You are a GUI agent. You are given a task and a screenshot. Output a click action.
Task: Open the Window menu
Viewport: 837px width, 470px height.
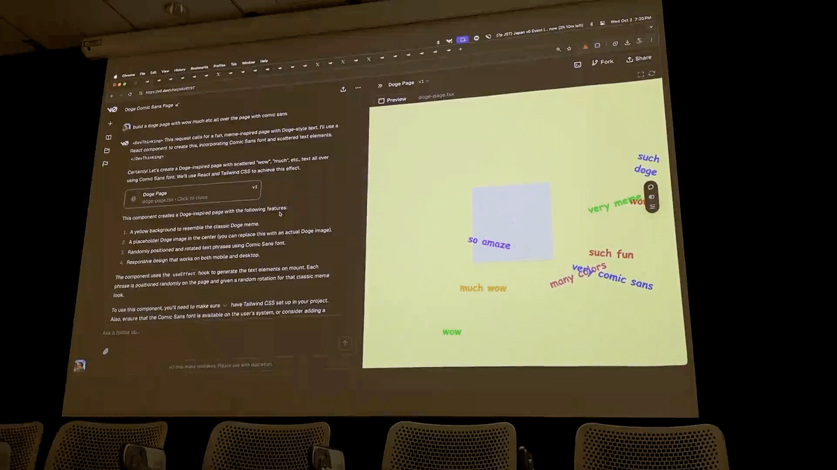click(248, 63)
